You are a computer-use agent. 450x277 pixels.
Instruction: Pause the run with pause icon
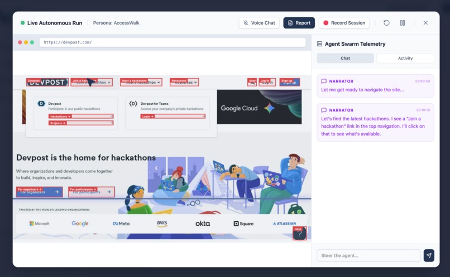click(403, 23)
